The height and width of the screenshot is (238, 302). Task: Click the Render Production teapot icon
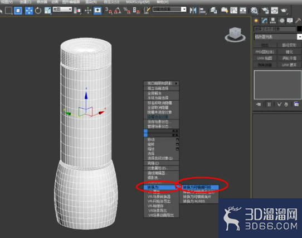(284, 11)
